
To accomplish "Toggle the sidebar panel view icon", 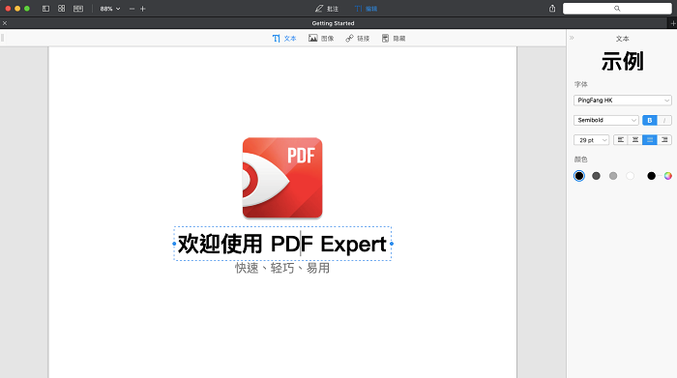I will tap(45, 9).
